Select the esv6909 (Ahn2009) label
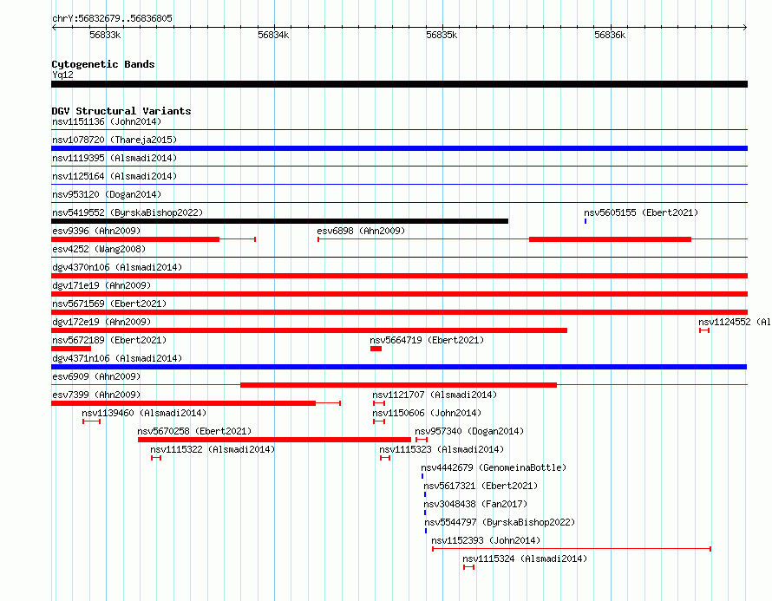772x601 pixels. tap(96, 376)
